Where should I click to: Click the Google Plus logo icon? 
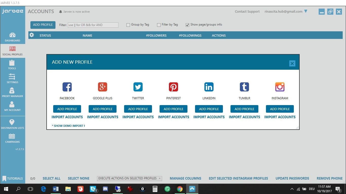click(x=103, y=87)
